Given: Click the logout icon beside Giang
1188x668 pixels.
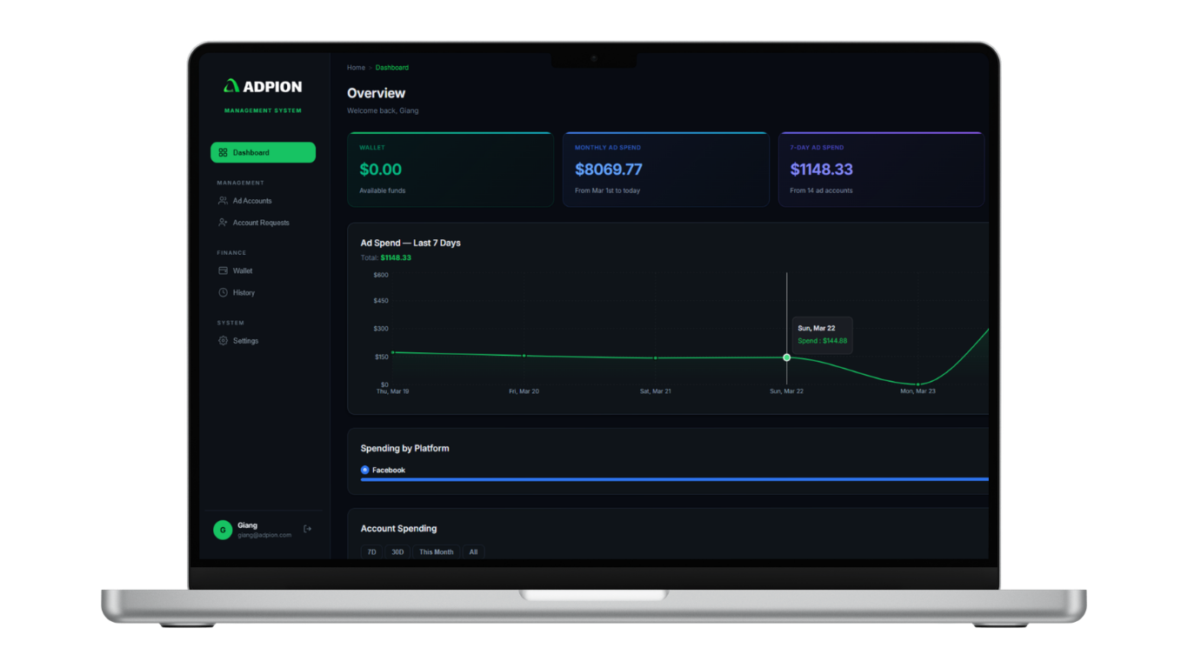Looking at the screenshot, I should [307, 529].
